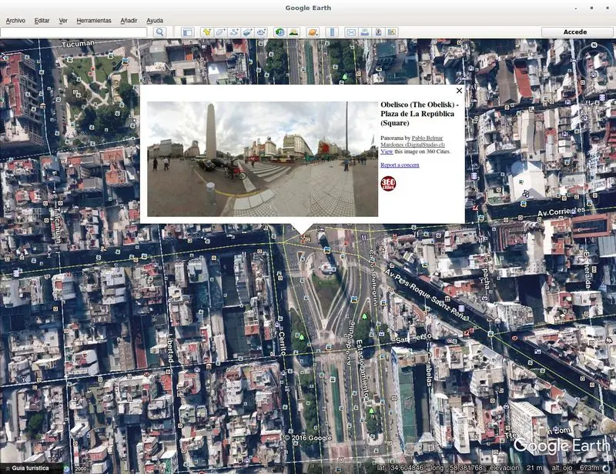Click the save image icon

378,32
